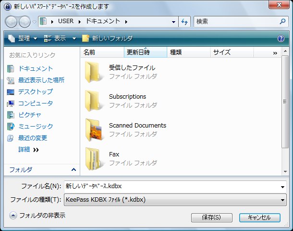Expand the arrow after USER in breadcrumb
The image size is (293, 231).
click(x=80, y=22)
